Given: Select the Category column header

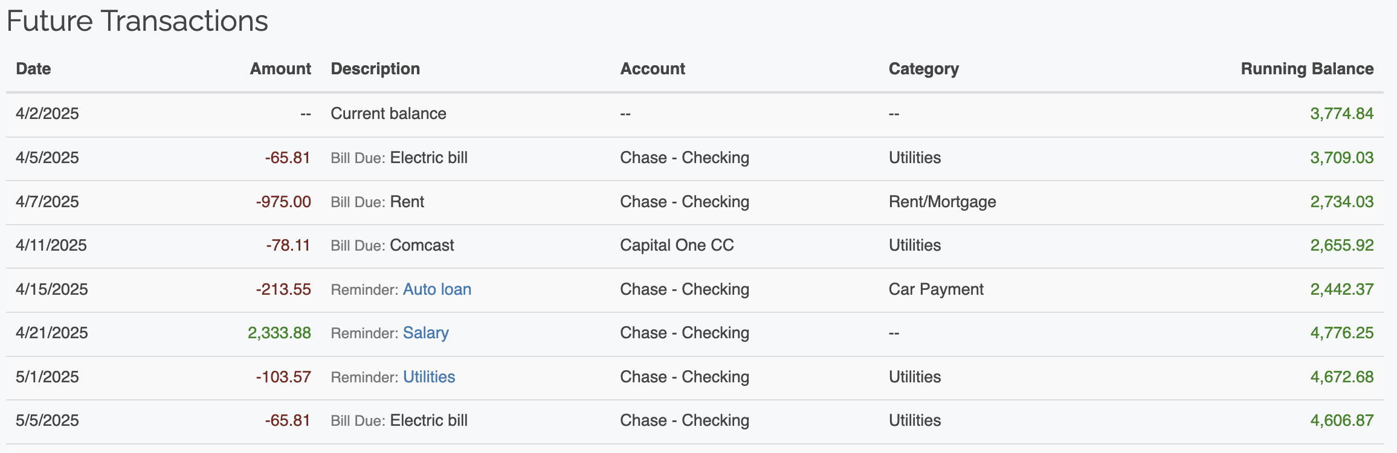Looking at the screenshot, I should pyautogui.click(x=923, y=69).
